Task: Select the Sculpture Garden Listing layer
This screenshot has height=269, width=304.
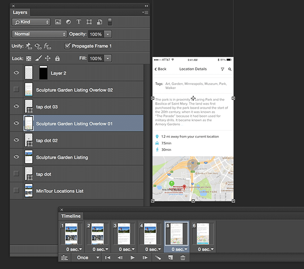Action: point(62,157)
